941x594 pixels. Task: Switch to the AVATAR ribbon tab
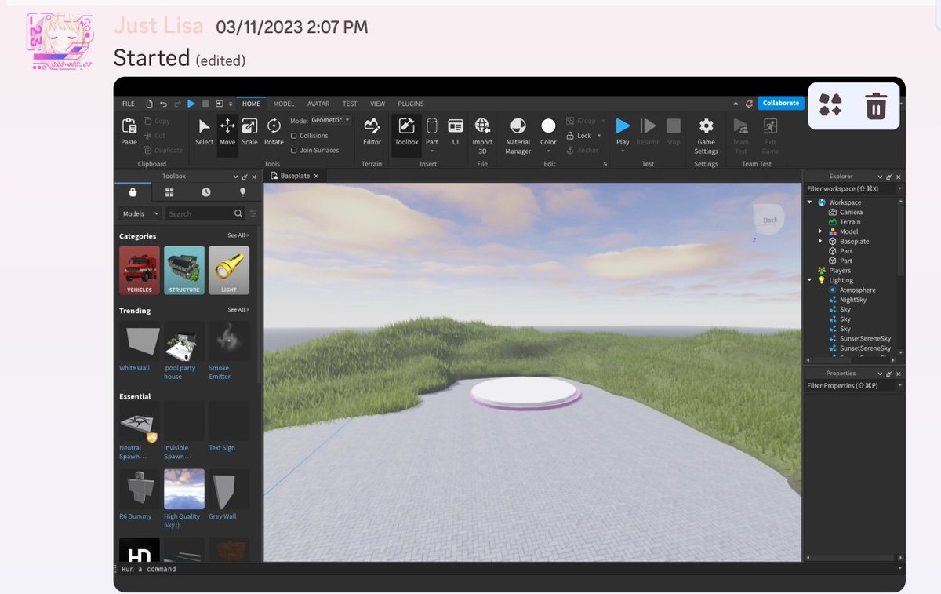[x=318, y=104]
